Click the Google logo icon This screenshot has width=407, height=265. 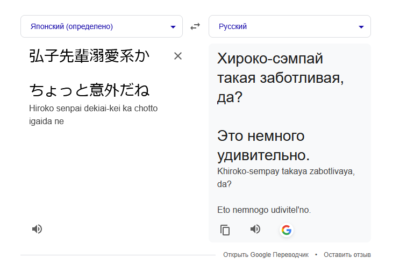pos(287,230)
